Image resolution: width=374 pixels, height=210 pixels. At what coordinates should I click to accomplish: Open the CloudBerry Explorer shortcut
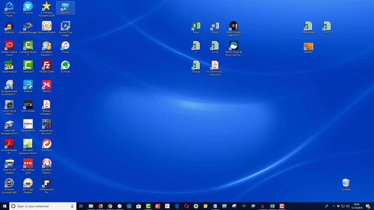[x=47, y=48]
